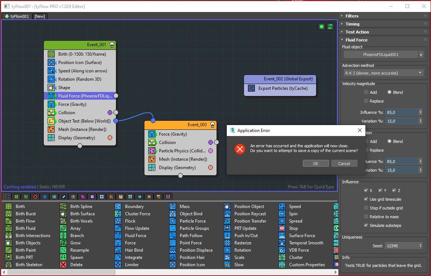431x276 pixels.
Task: Click the Export Particles operator icon
Action: point(251,88)
